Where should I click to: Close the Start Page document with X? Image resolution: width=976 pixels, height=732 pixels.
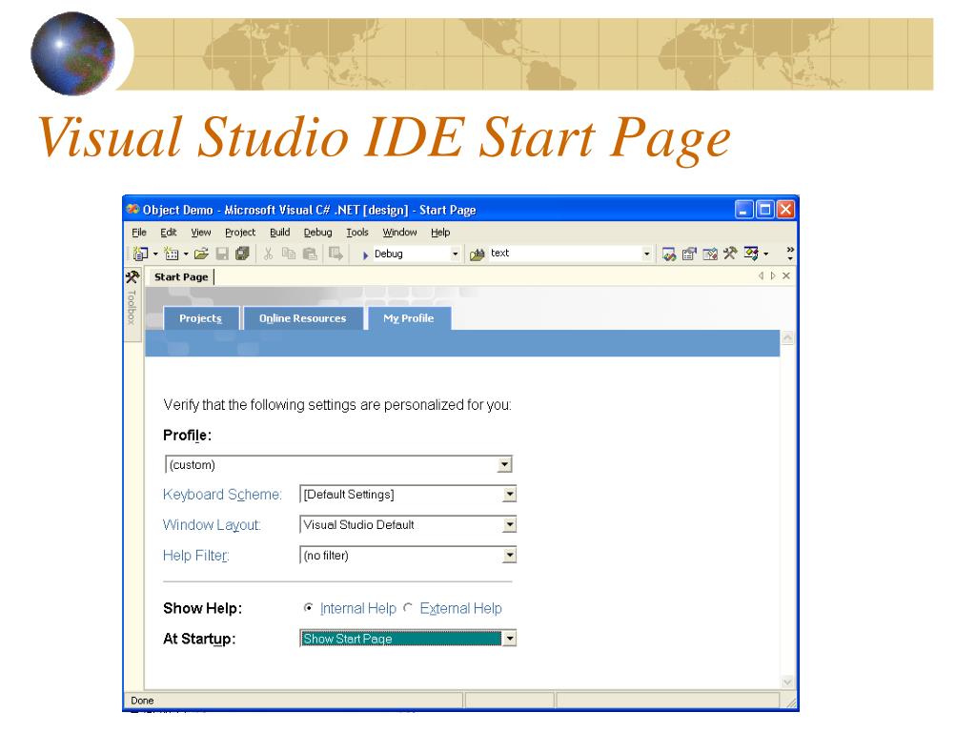[x=786, y=275]
